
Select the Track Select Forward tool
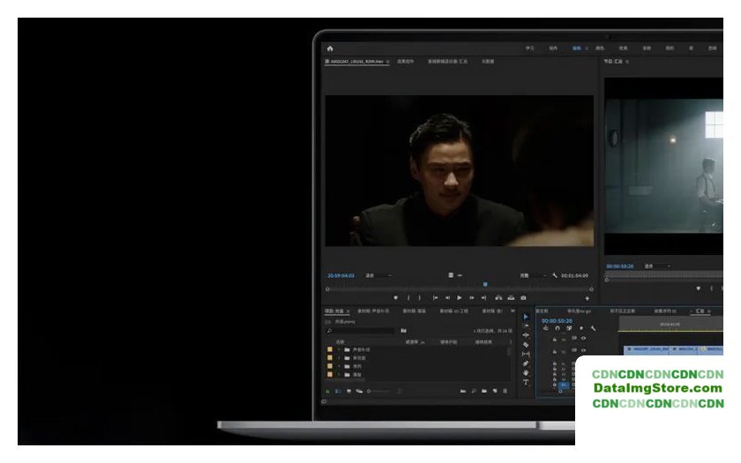[526, 326]
